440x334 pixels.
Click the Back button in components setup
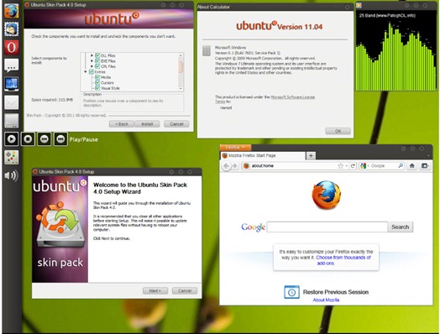[x=122, y=124]
